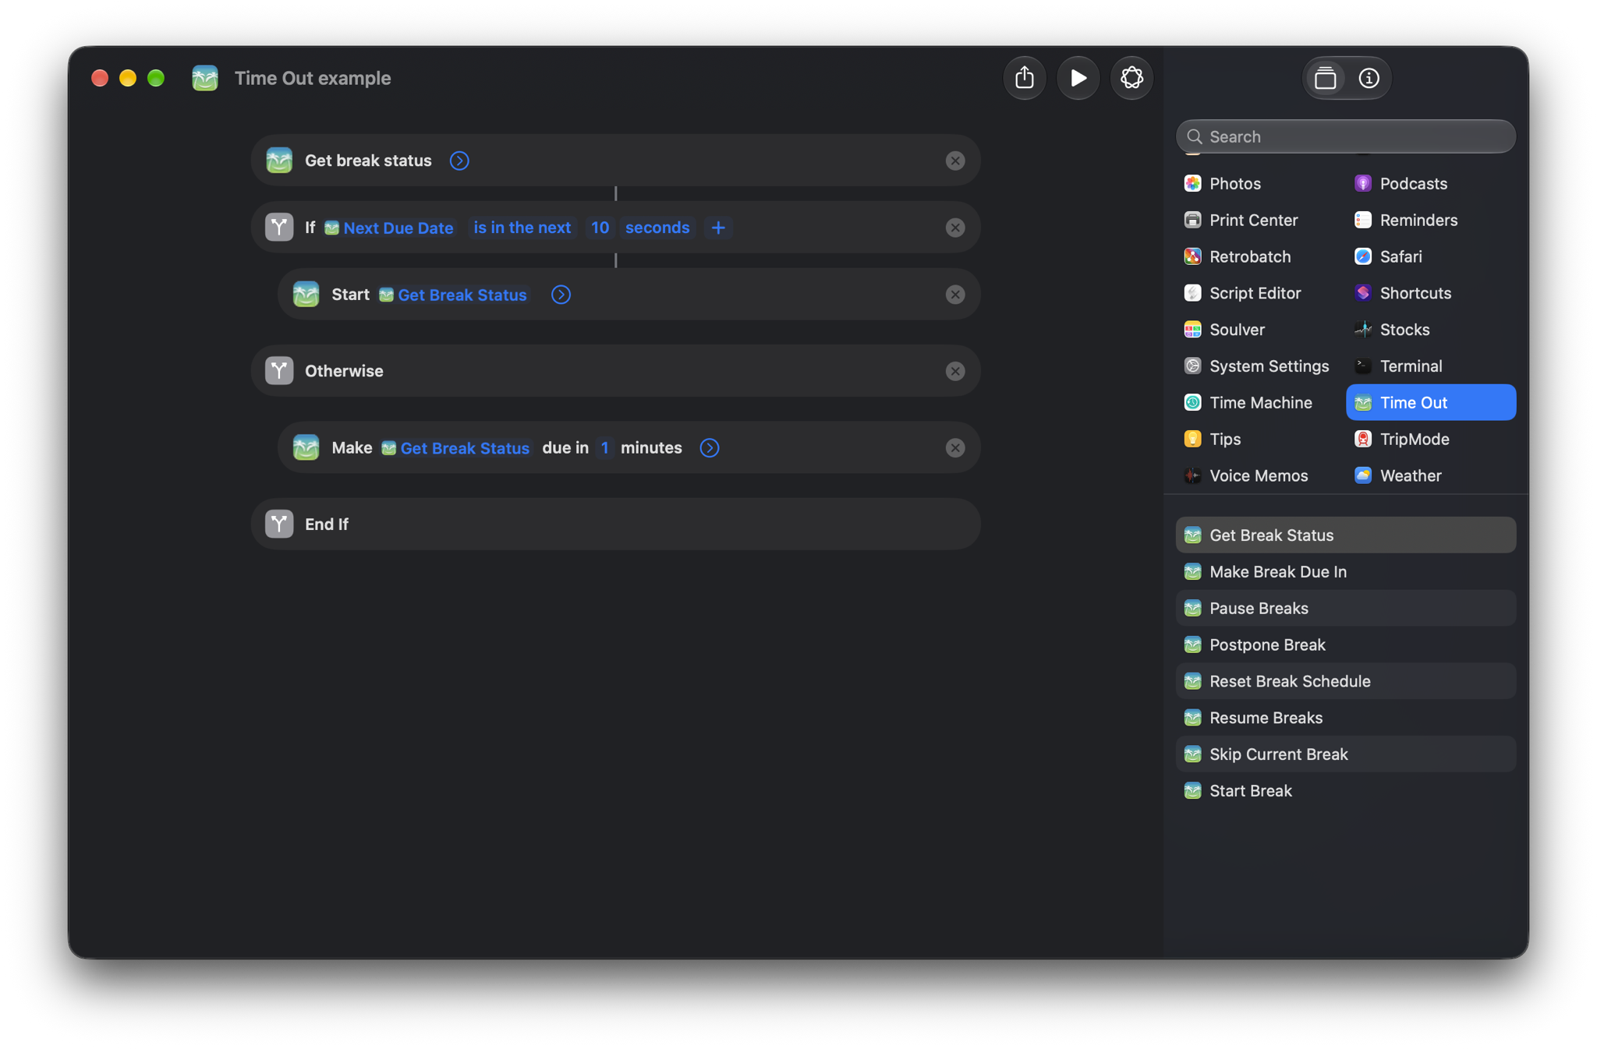Click the Time Out shortcut icon in title bar
Viewport: 1597px width, 1049px height.
[205, 78]
